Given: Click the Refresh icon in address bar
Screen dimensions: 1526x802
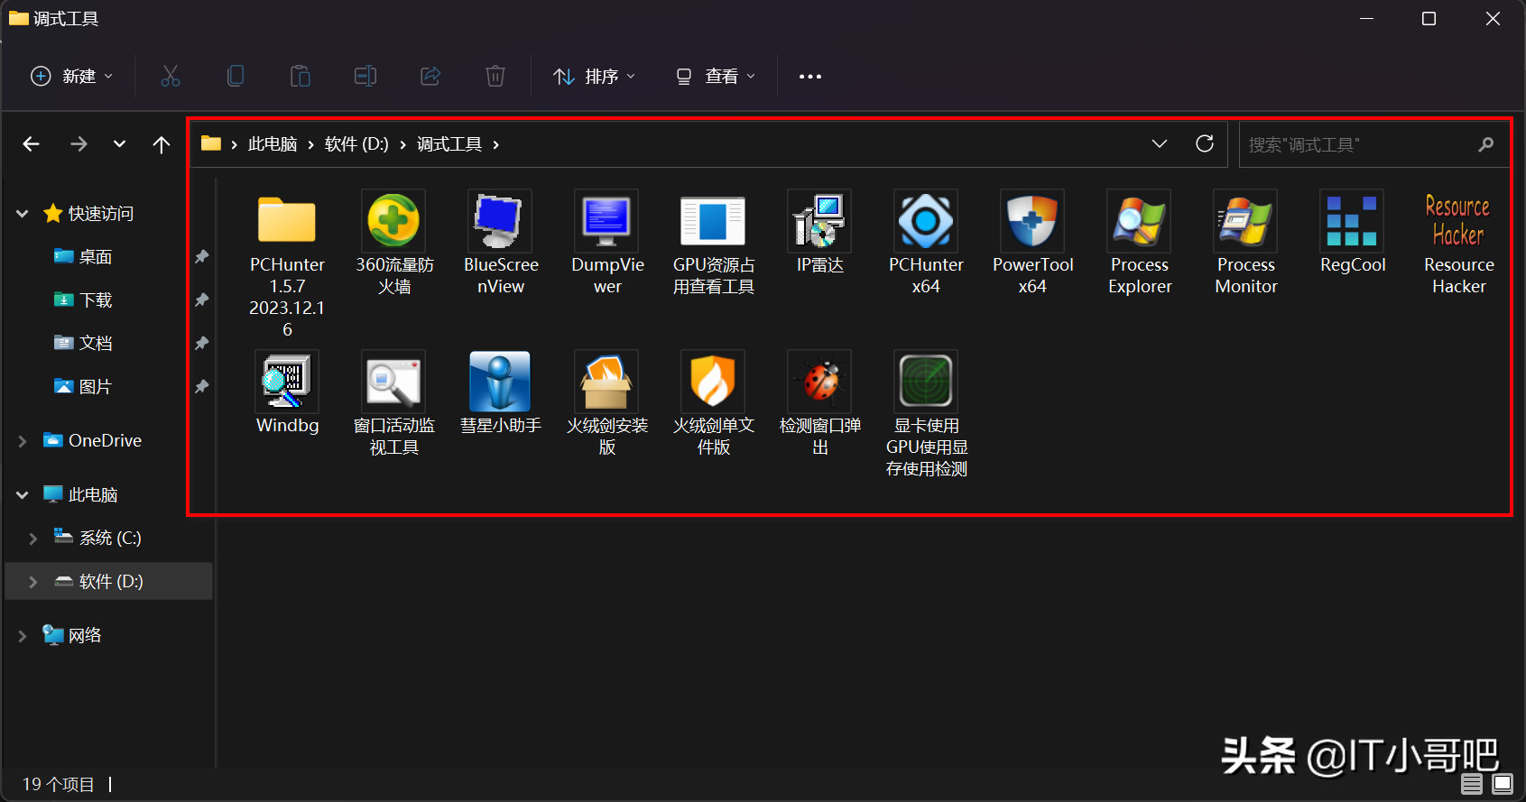Looking at the screenshot, I should point(1205,144).
